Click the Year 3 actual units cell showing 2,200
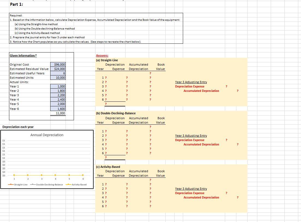 58,95
